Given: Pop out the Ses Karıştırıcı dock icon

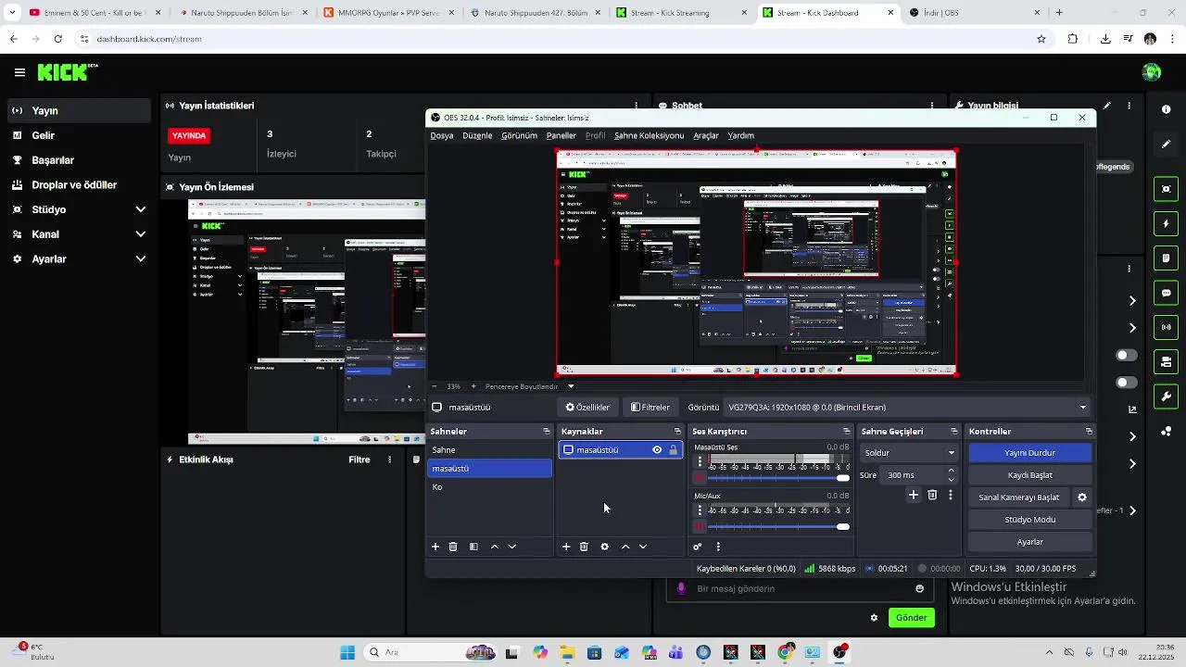Looking at the screenshot, I should click(x=846, y=432).
